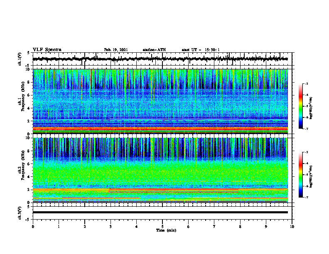This screenshot has width=329, height=254.
Task: Click the 2 kHz tick label on ch.1 spectrogram
Action: 29,121
